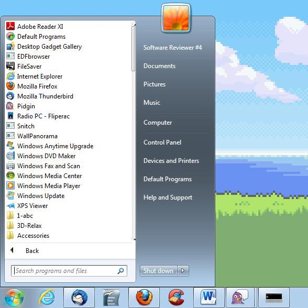Click the Shut down button
Image resolution: width=308 pixels, height=308 pixels.
coord(159,271)
